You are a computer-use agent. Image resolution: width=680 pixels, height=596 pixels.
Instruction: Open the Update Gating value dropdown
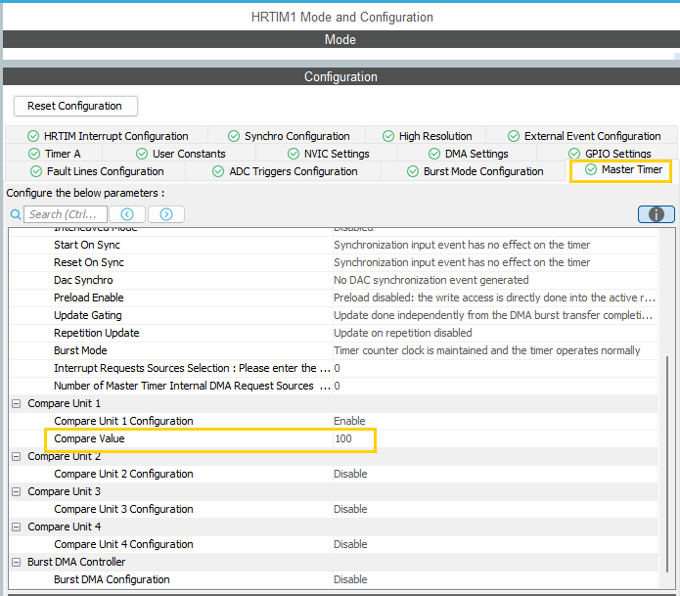tap(495, 315)
